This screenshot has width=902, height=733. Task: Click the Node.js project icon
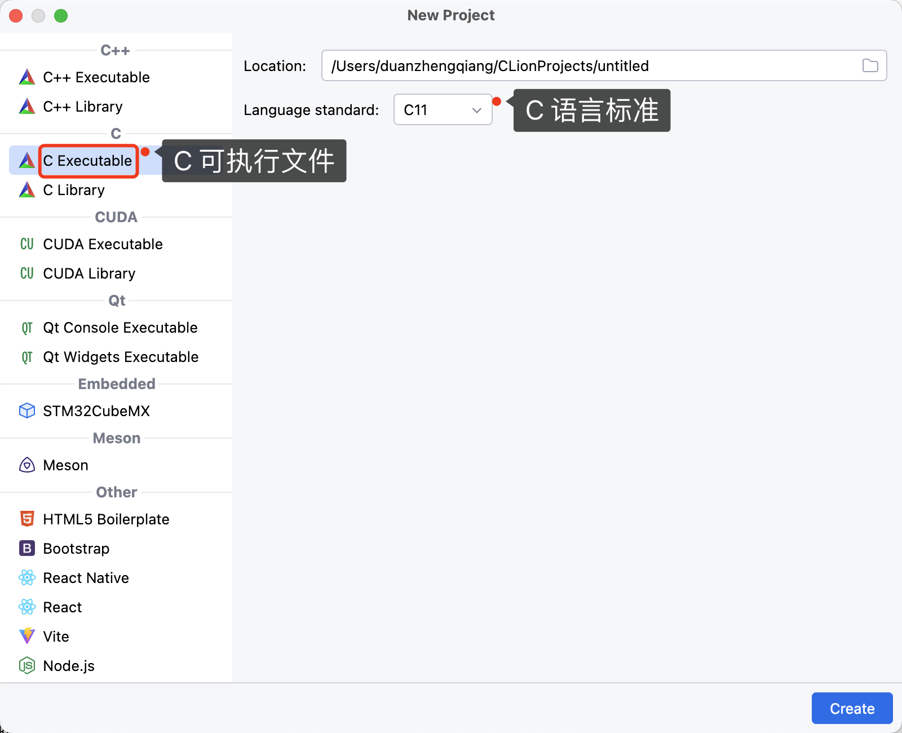click(x=26, y=665)
